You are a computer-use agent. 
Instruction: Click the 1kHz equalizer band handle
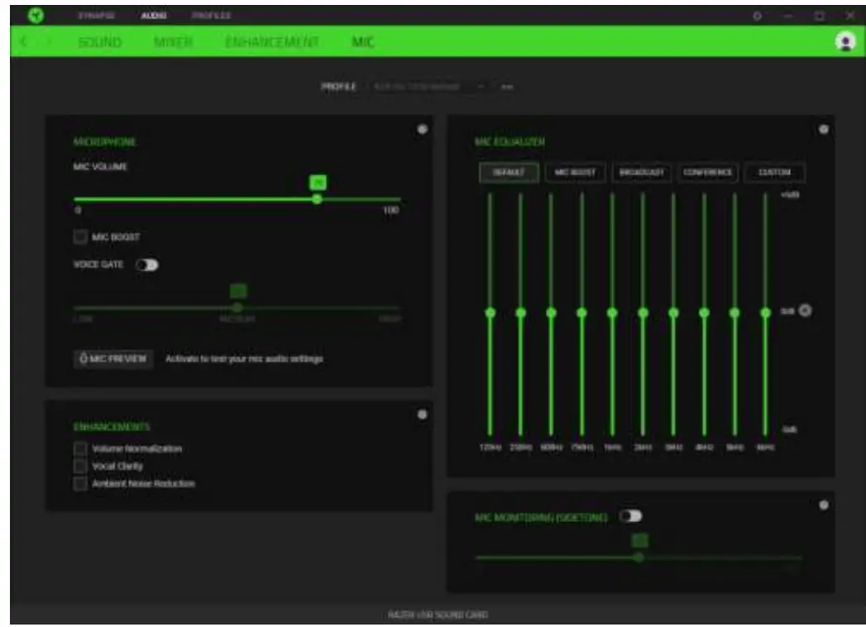pos(612,313)
